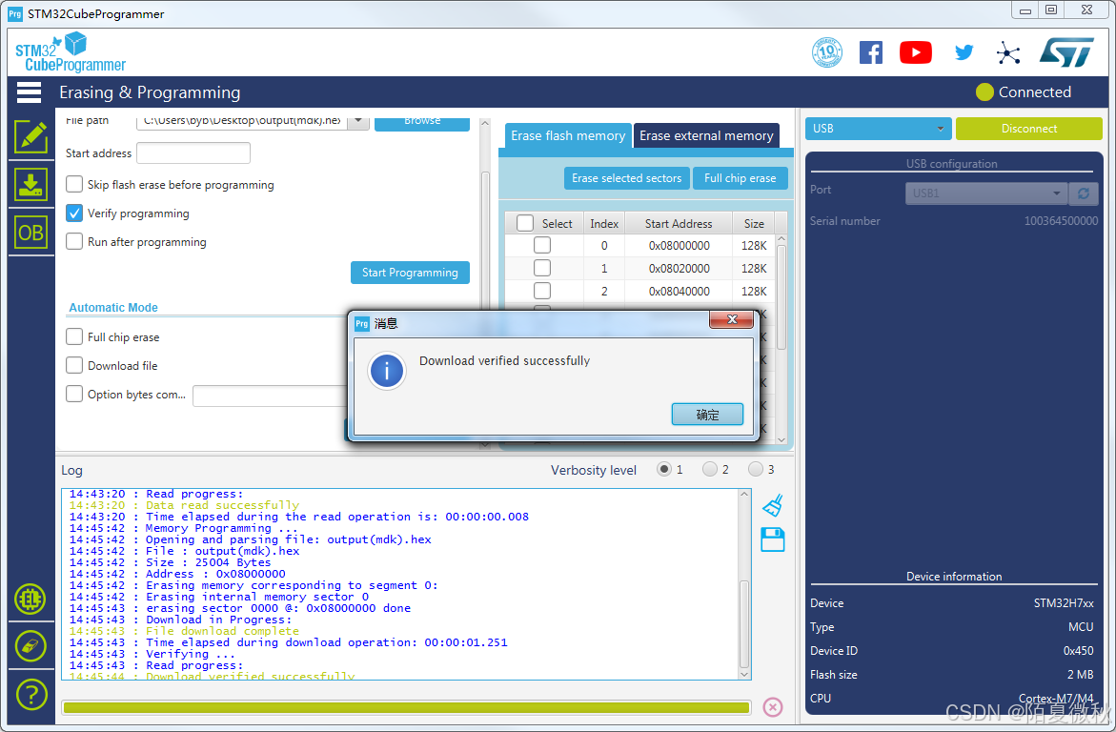Click the Disconnect button
This screenshot has width=1116, height=732.
1028,128
